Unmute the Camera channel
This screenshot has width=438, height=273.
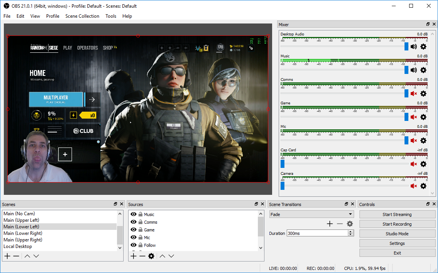tap(413, 186)
